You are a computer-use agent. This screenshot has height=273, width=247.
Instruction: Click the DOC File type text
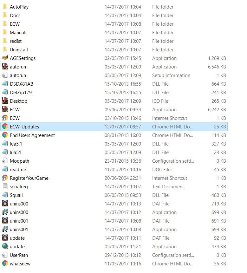161,170
